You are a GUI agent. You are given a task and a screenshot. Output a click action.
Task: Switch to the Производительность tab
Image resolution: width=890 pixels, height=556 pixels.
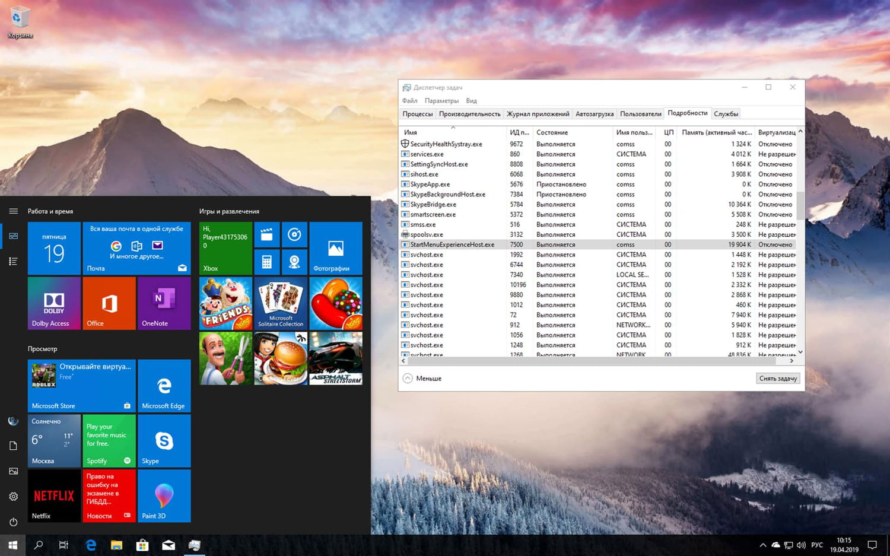pos(469,114)
